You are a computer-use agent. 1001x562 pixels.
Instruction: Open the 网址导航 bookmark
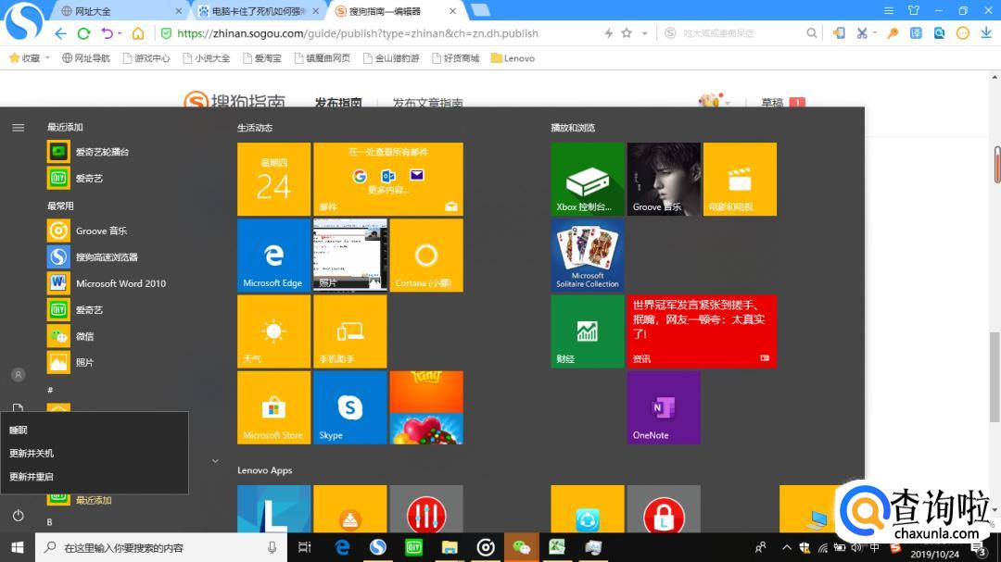point(85,58)
